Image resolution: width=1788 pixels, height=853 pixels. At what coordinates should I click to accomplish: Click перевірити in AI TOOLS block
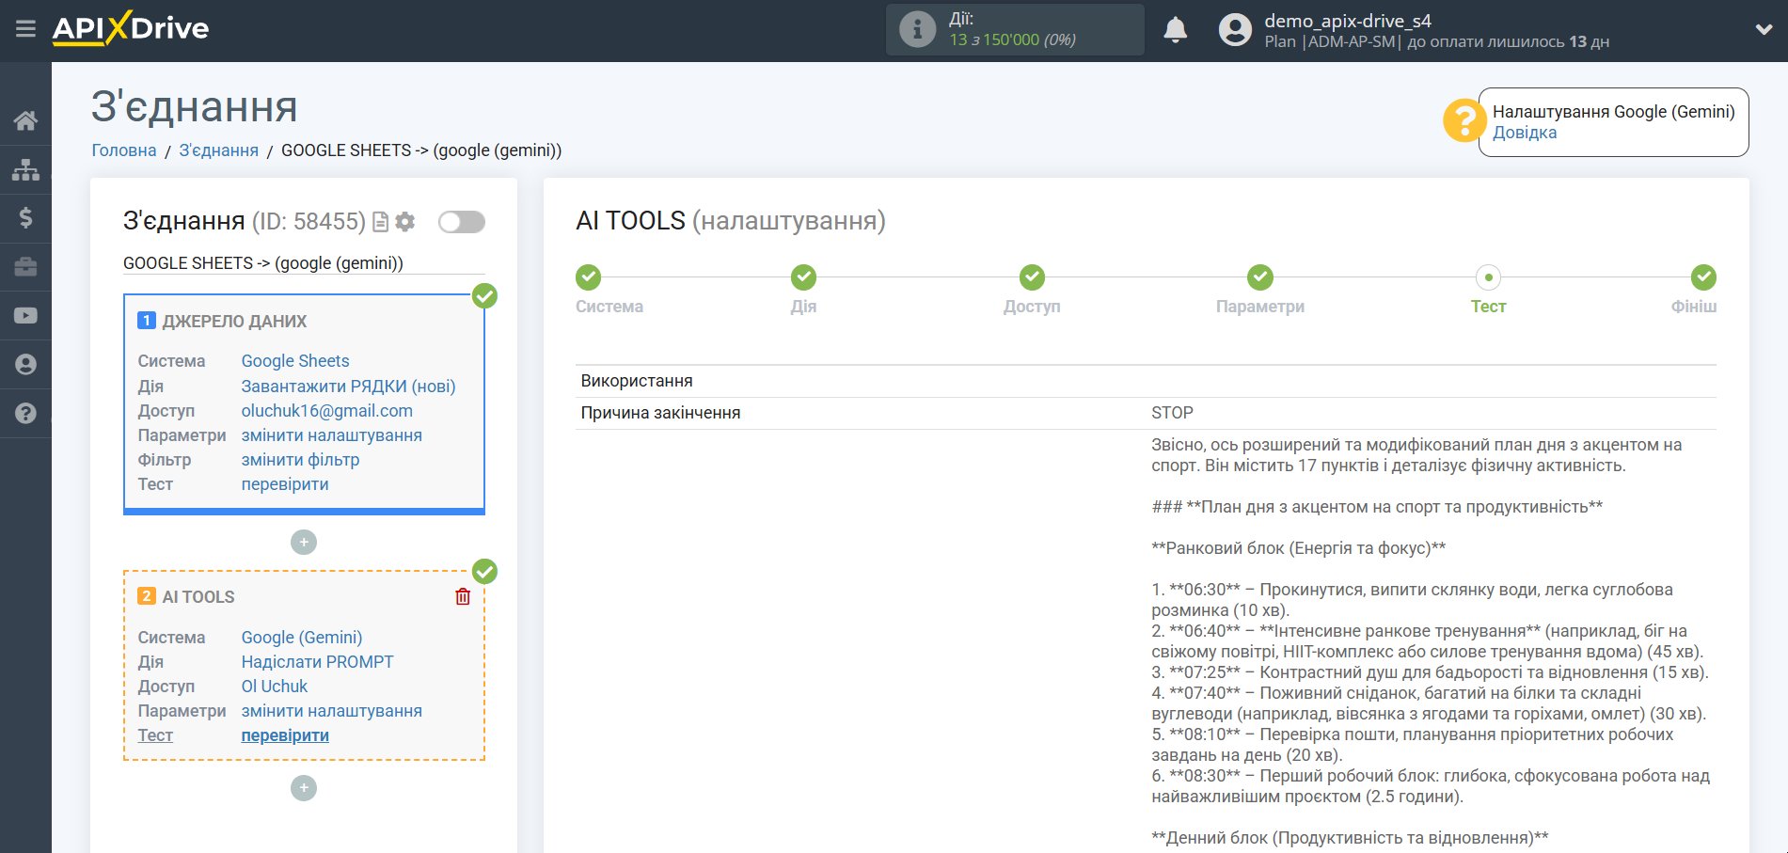point(285,735)
